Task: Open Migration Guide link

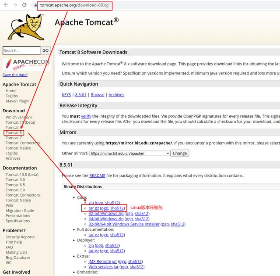Action: pyautogui.click(x=20, y=211)
